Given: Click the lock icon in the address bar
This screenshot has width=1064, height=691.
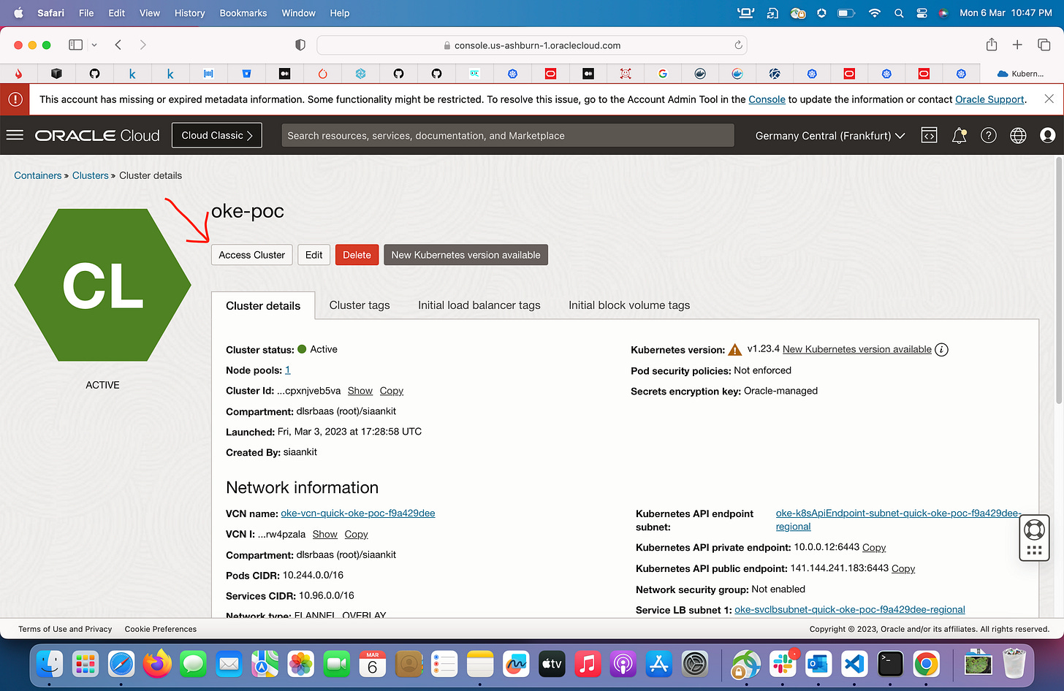Looking at the screenshot, I should (x=447, y=45).
